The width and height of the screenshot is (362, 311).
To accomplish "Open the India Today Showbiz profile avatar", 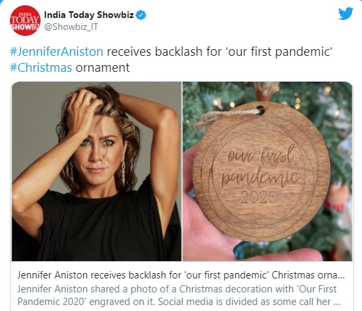I will (x=25, y=21).
